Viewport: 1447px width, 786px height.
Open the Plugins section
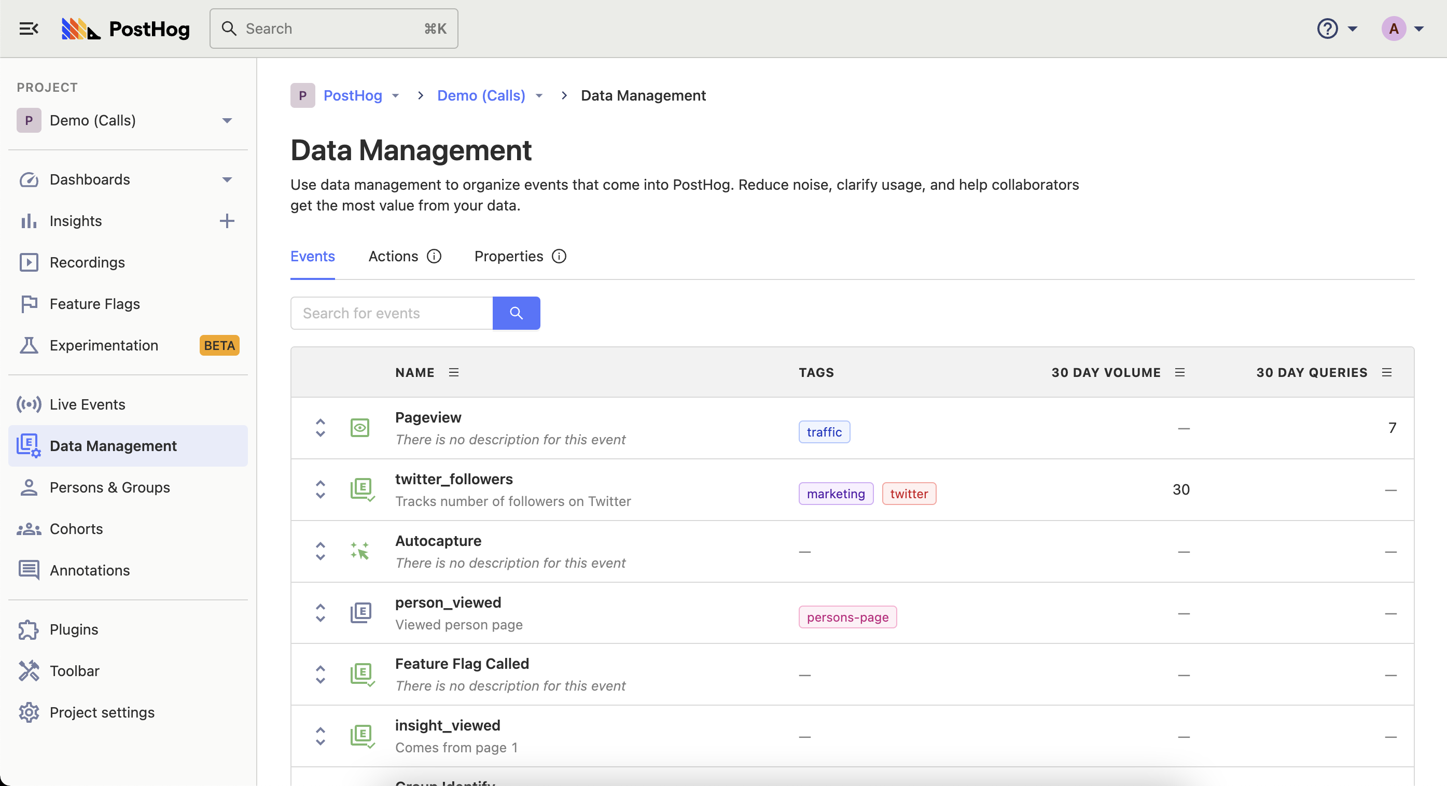coord(74,629)
